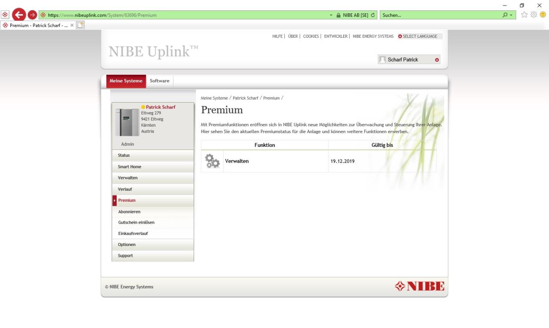The height and width of the screenshot is (328, 549).
Task: Click the browser back arrow button
Action: pyautogui.click(x=18, y=15)
